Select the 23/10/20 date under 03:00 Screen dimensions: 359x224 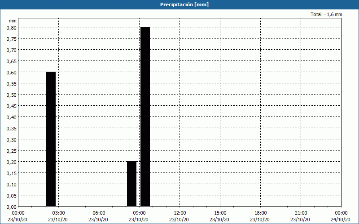pyautogui.click(x=58, y=220)
